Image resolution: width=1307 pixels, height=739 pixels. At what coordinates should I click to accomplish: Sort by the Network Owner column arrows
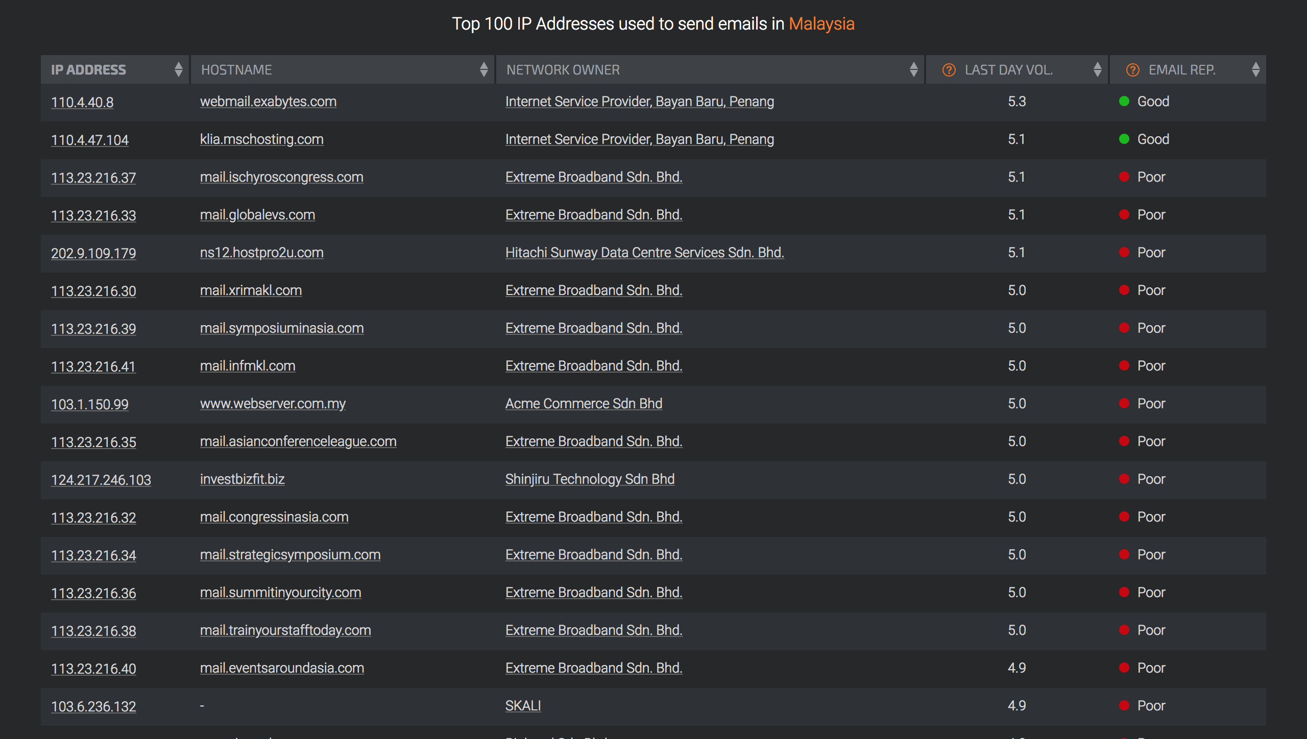(x=913, y=69)
